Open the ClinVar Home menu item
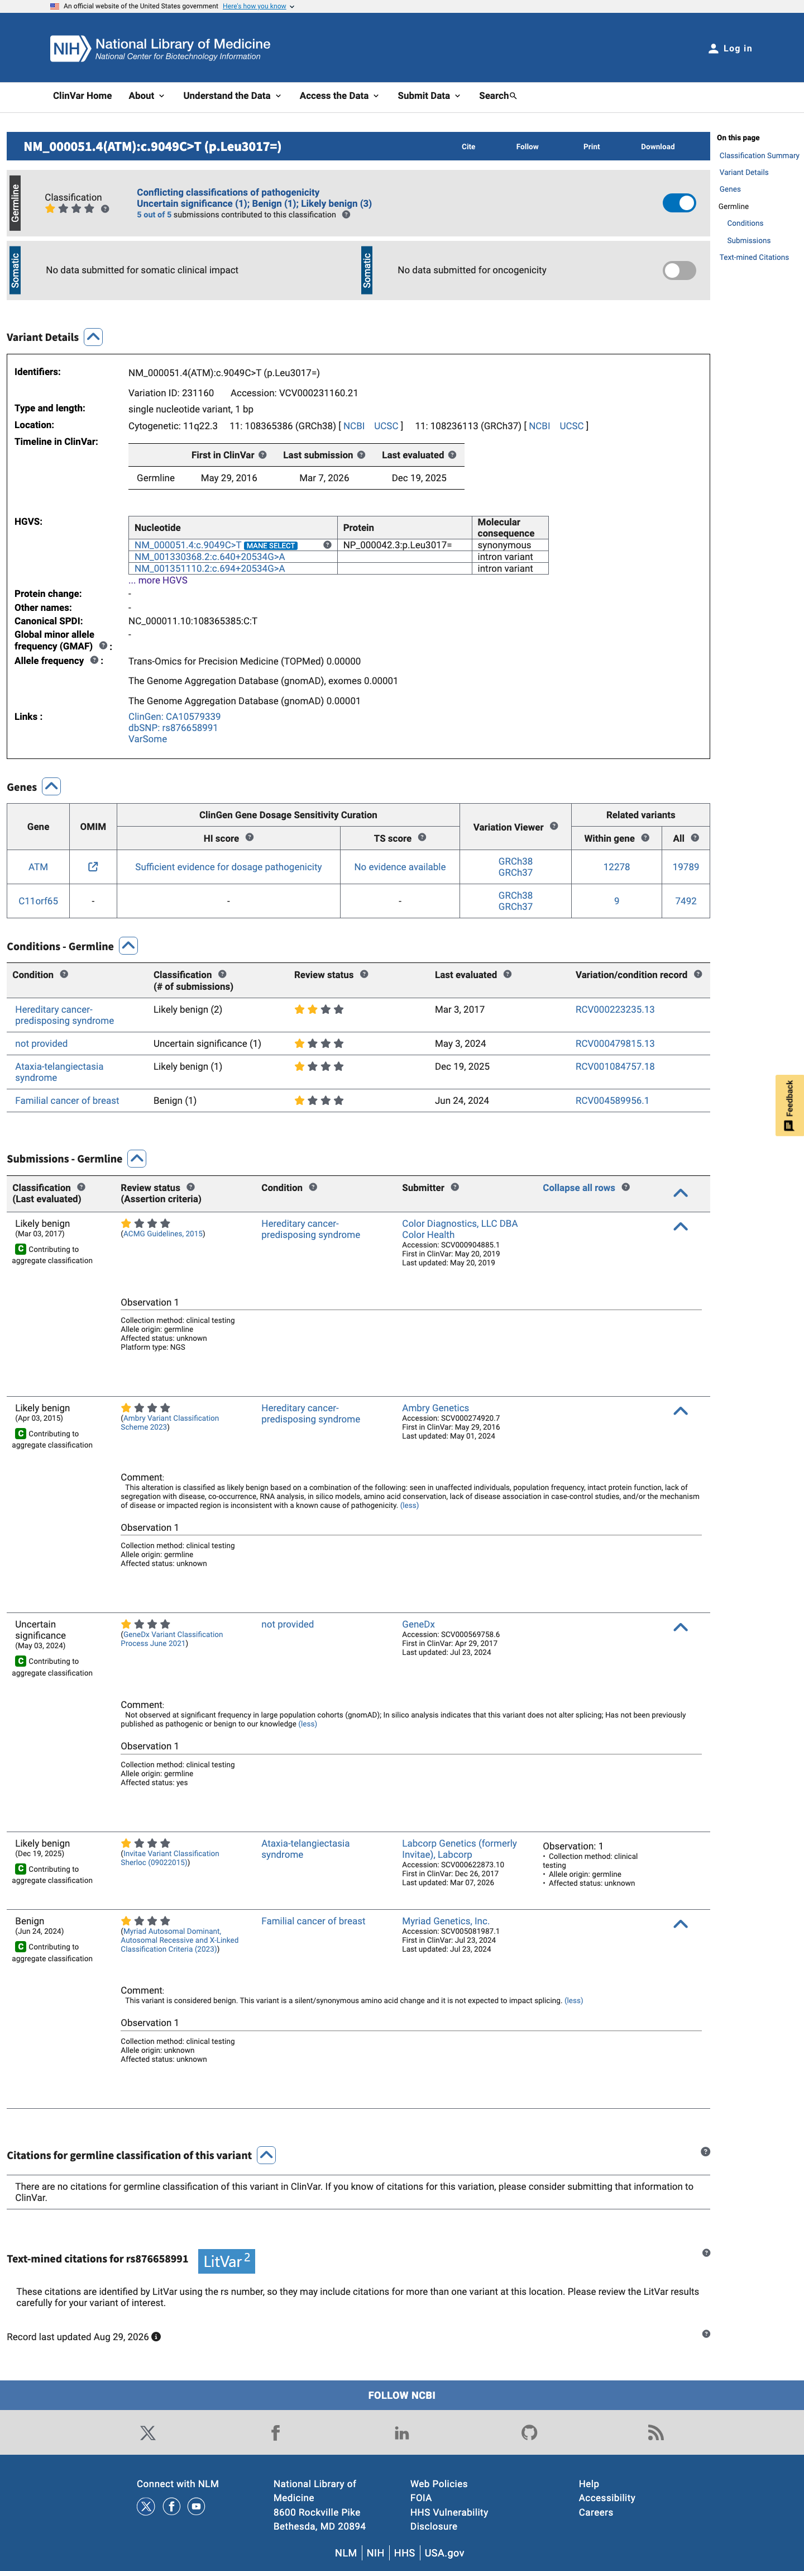The height and width of the screenshot is (2571, 804). [x=82, y=96]
